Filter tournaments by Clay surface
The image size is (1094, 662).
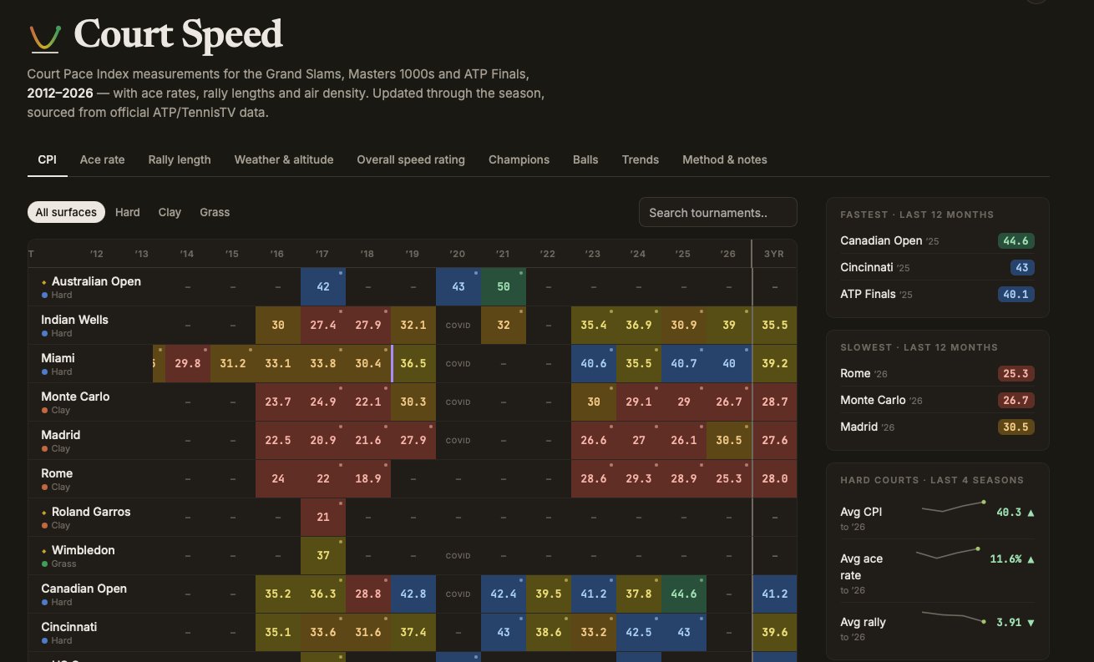[170, 212]
